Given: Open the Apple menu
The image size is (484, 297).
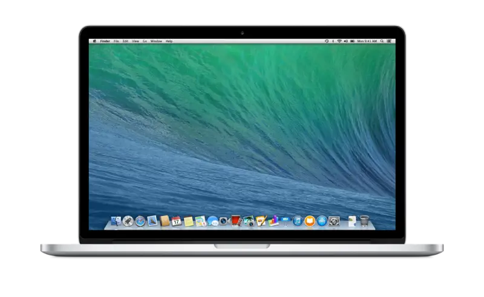Looking at the screenshot, I should point(94,41).
